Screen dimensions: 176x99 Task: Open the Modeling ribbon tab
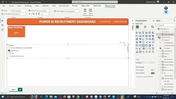tap(28, 6)
